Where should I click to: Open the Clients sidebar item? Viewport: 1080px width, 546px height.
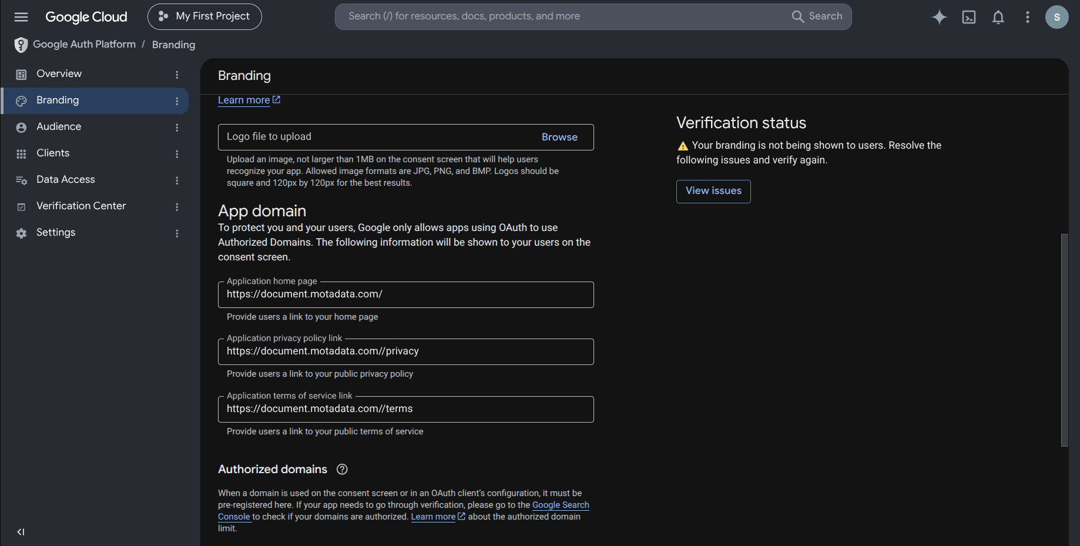95,153
